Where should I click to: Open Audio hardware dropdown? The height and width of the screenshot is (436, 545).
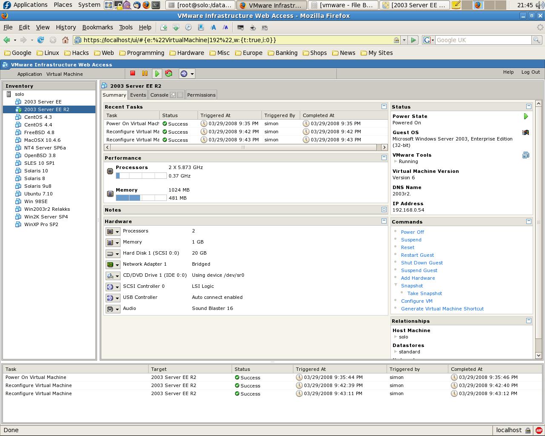tap(113, 309)
